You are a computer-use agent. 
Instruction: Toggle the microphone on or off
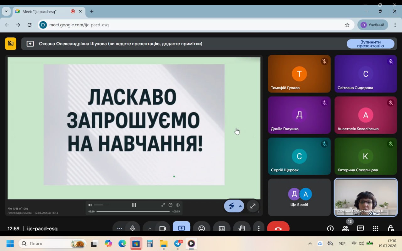click(x=133, y=228)
